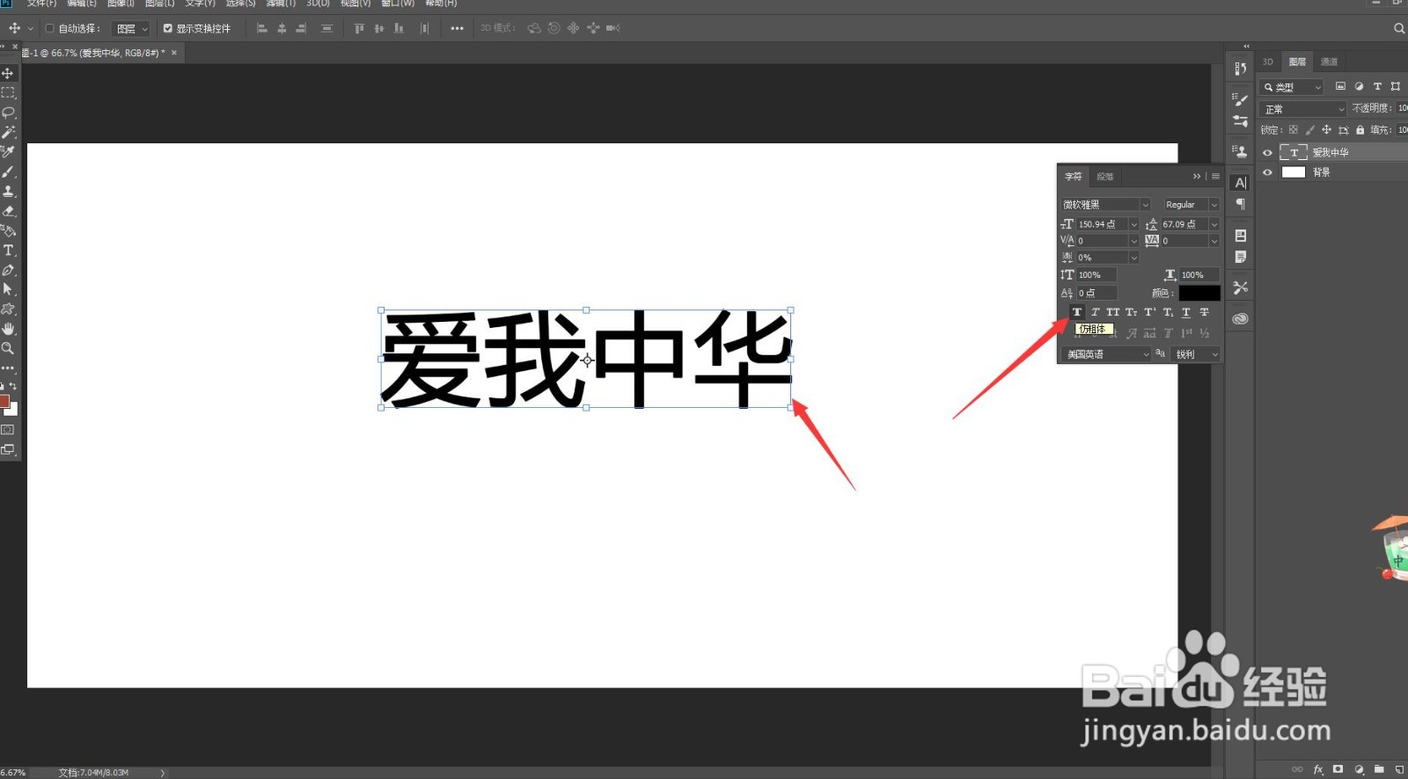1408x779 pixels.
Task: Open the character panel hamburger menu
Action: pos(1215,177)
